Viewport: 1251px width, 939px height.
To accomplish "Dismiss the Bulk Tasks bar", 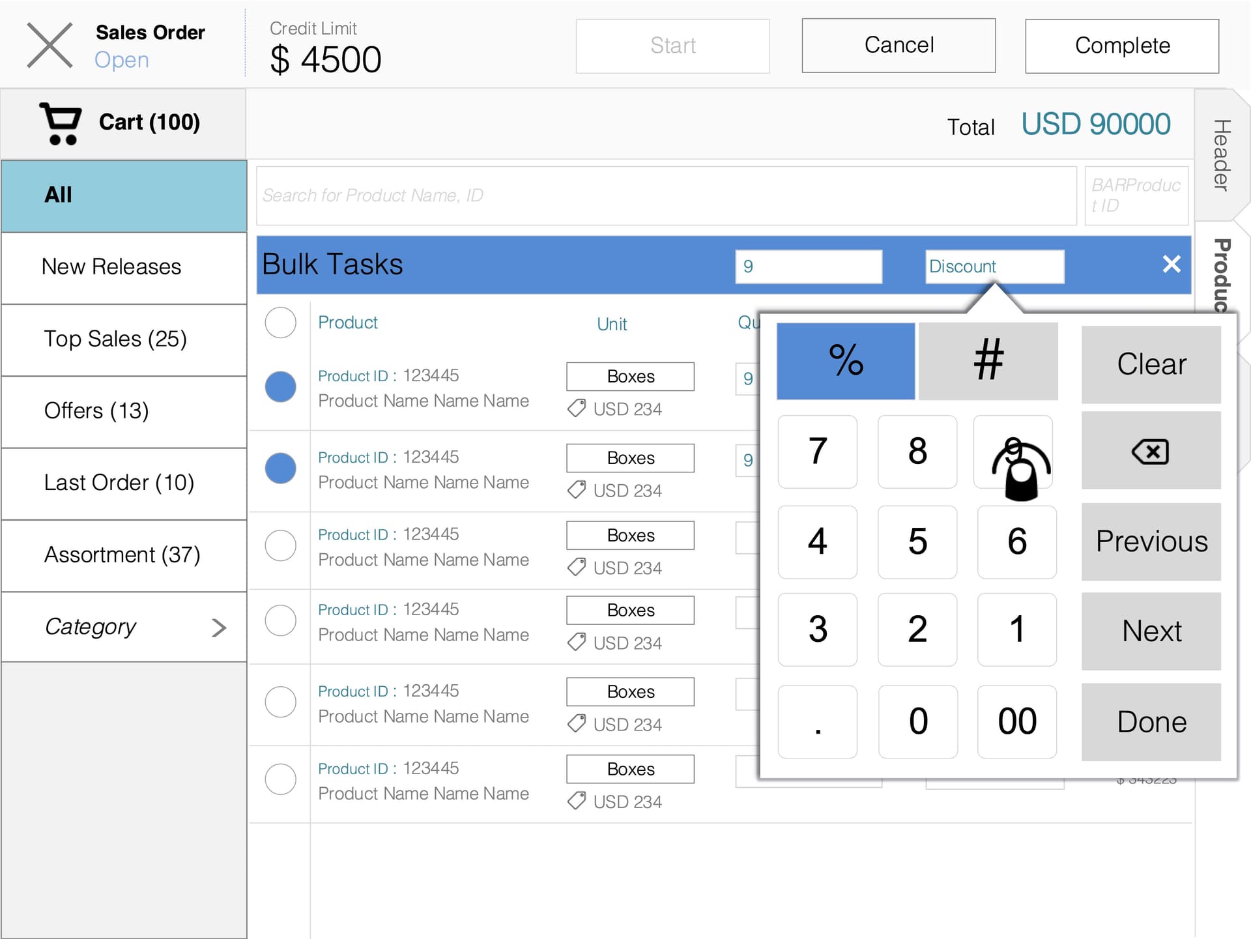I will 1172,265.
